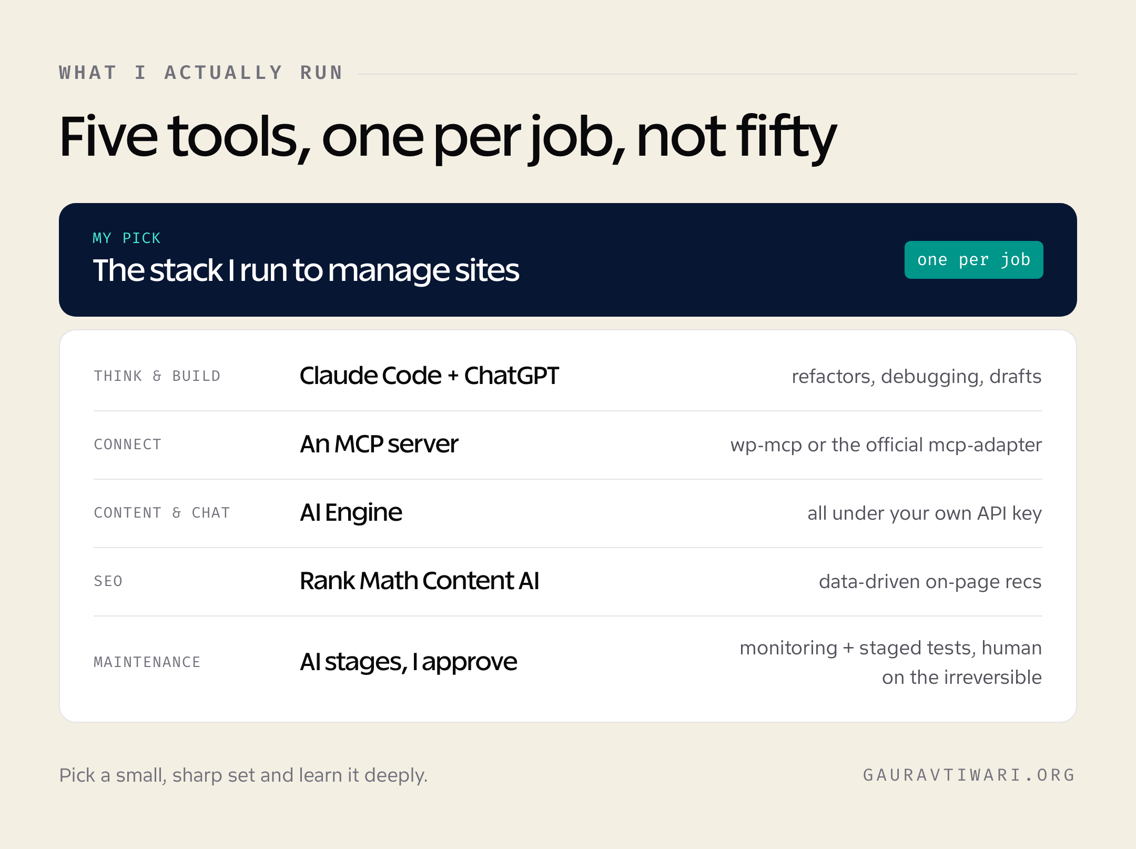
Task: Open the GAURAVTIWARI.ORG footer link
Action: point(969,775)
